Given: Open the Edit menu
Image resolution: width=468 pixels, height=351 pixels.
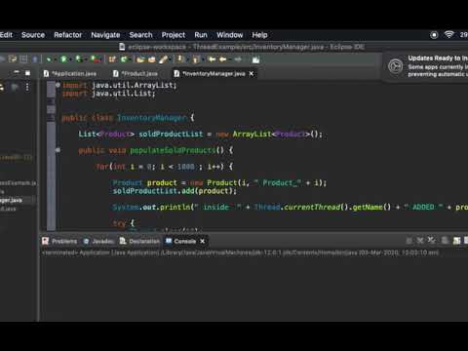Looking at the screenshot, I should pos(6,35).
